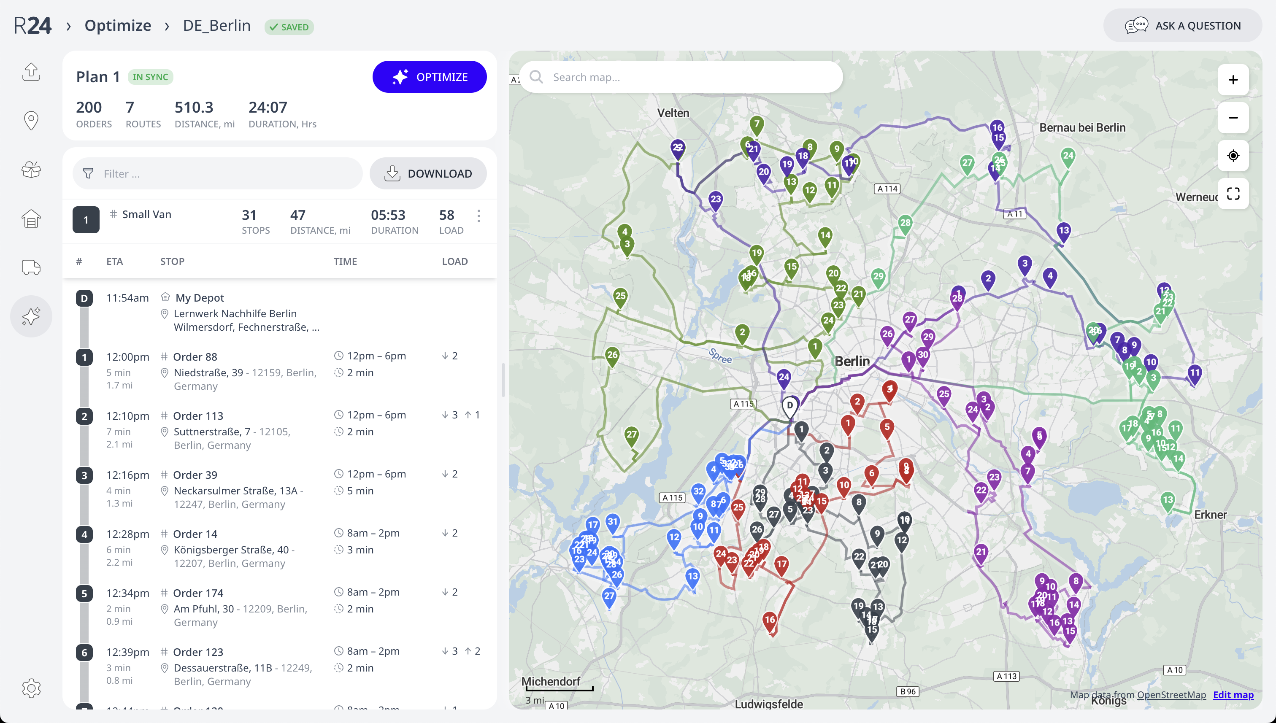Open Small Van route options menu

pos(478,216)
